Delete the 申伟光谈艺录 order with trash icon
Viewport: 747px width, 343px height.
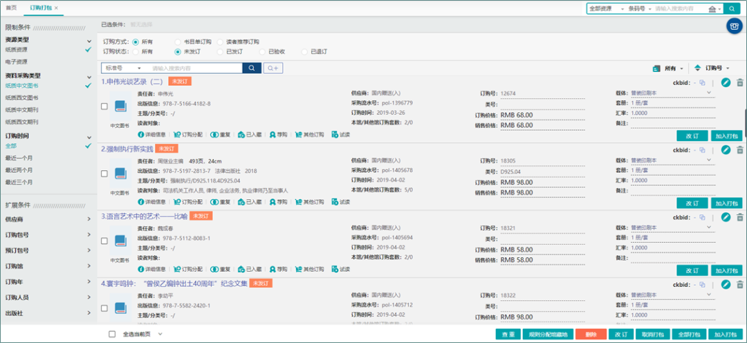tap(740, 82)
